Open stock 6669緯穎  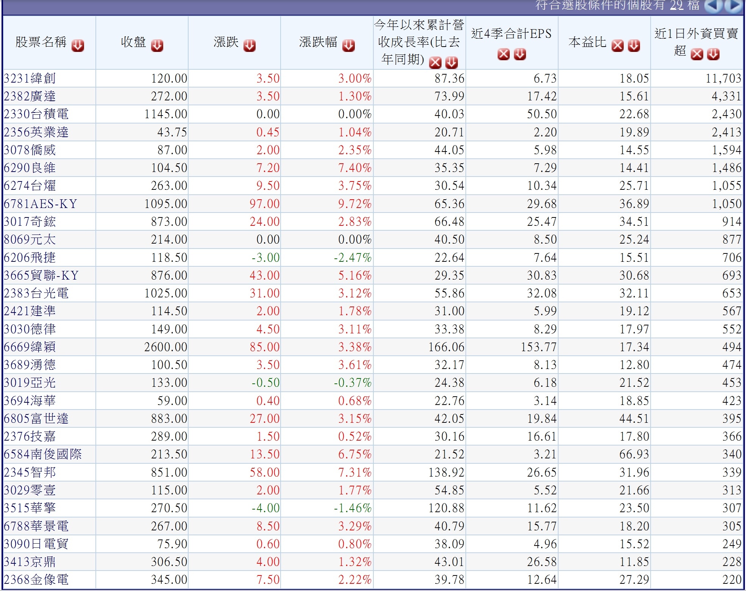click(x=30, y=347)
